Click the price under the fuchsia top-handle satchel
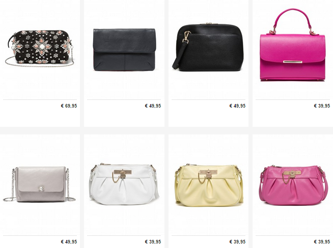 (x=322, y=106)
